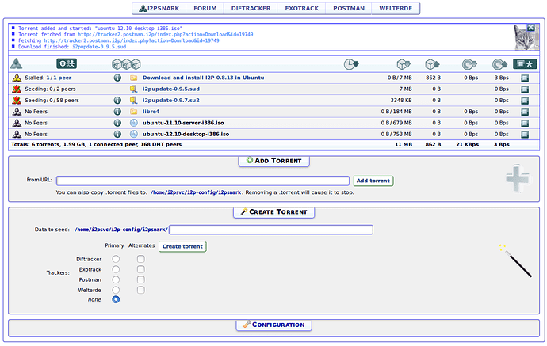Select Postman as primary tracker
This screenshot has width=547, height=346.
(x=117, y=279)
